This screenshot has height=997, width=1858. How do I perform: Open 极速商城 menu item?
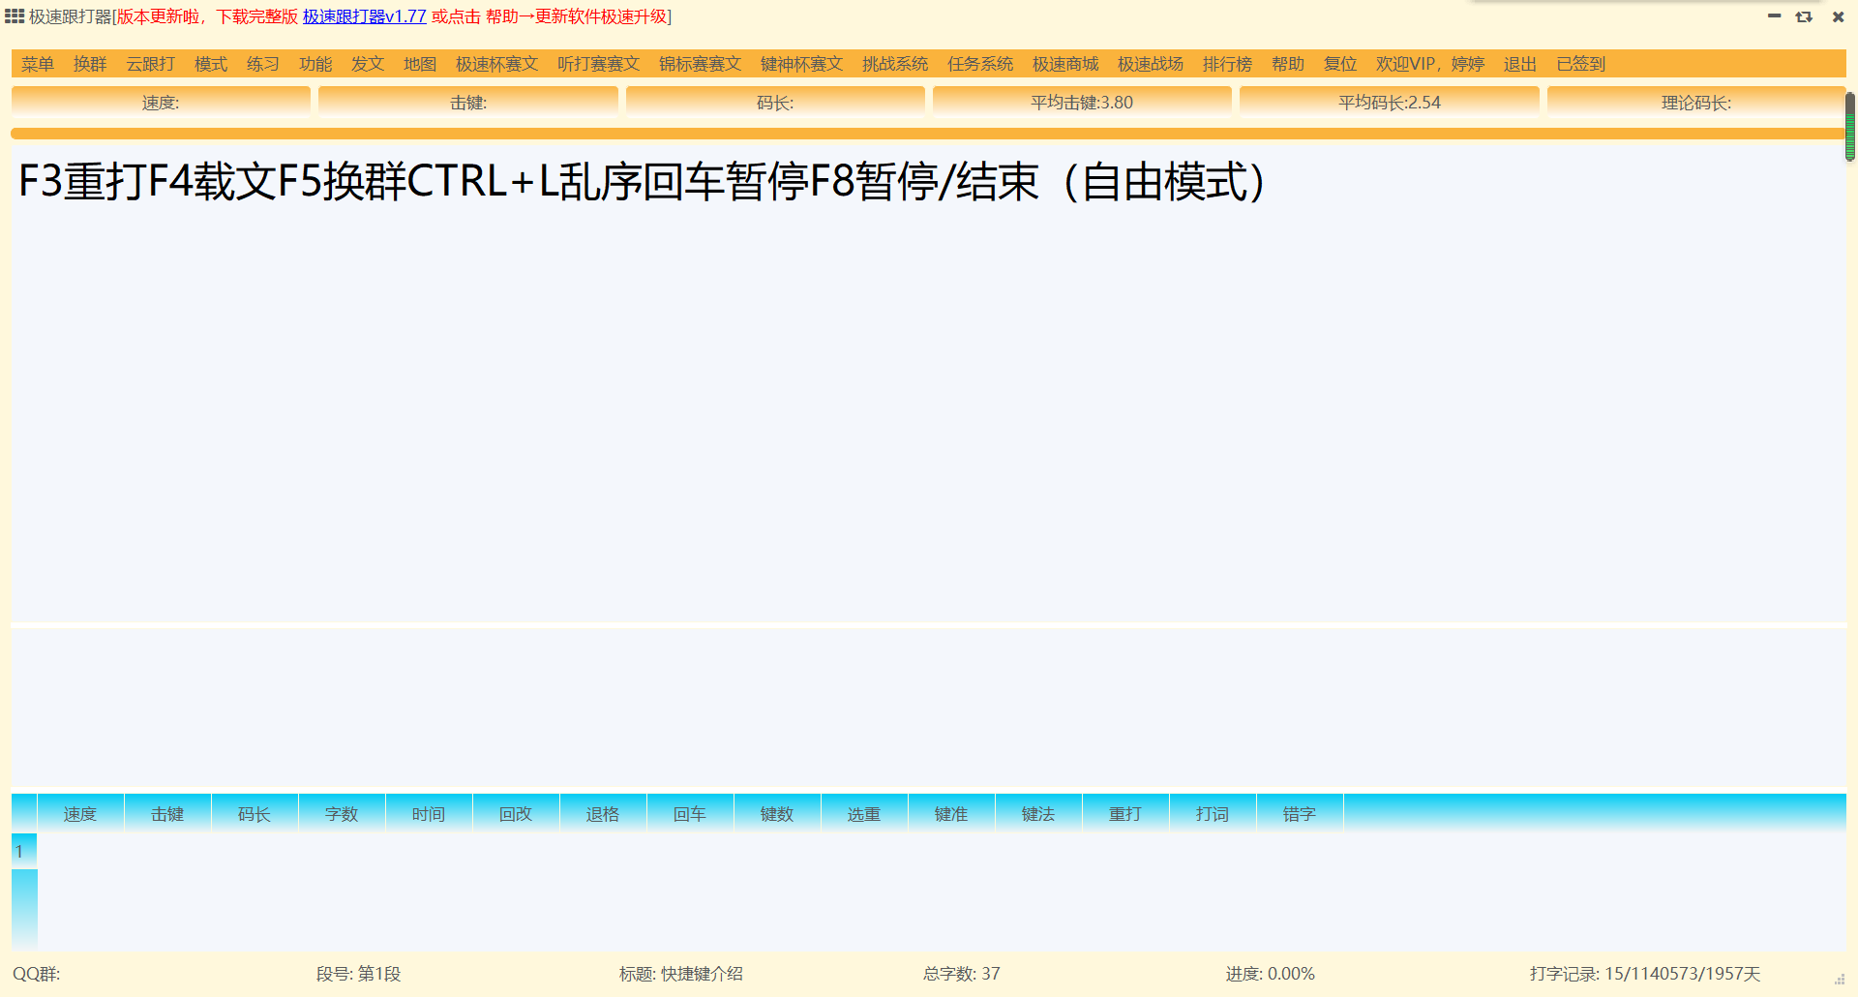(1065, 64)
